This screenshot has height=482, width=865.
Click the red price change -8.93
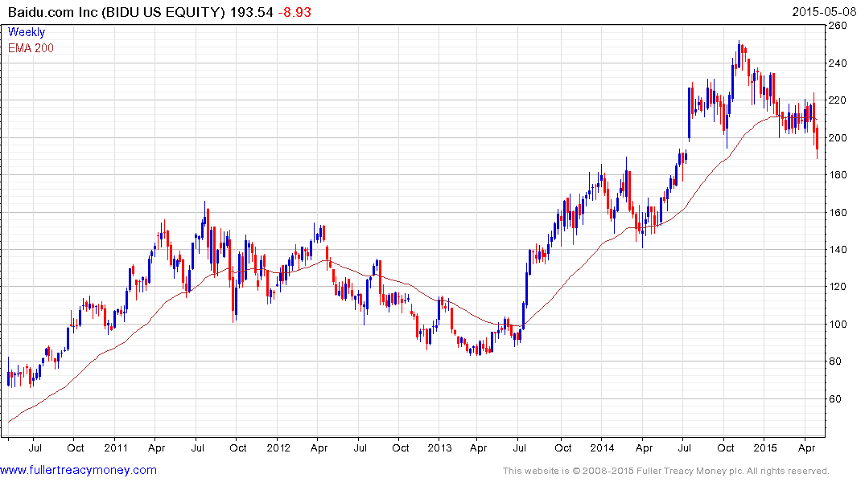(x=294, y=12)
